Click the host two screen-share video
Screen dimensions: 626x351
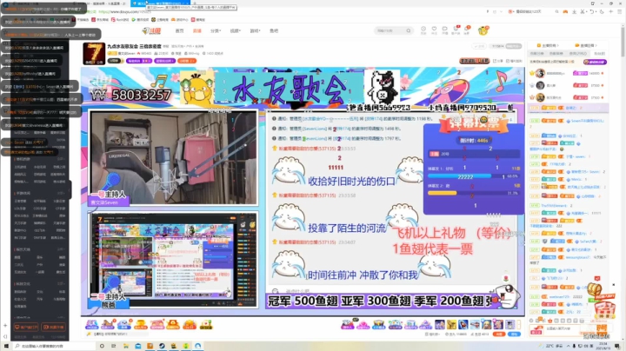click(174, 260)
